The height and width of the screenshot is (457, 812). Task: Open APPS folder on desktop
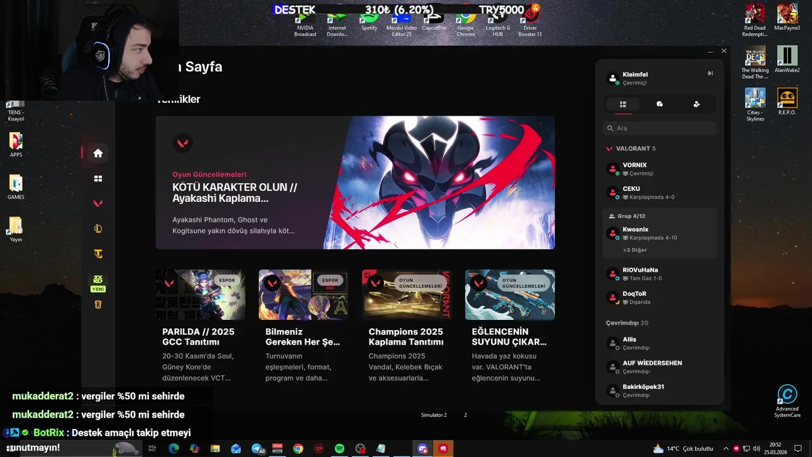tap(16, 145)
